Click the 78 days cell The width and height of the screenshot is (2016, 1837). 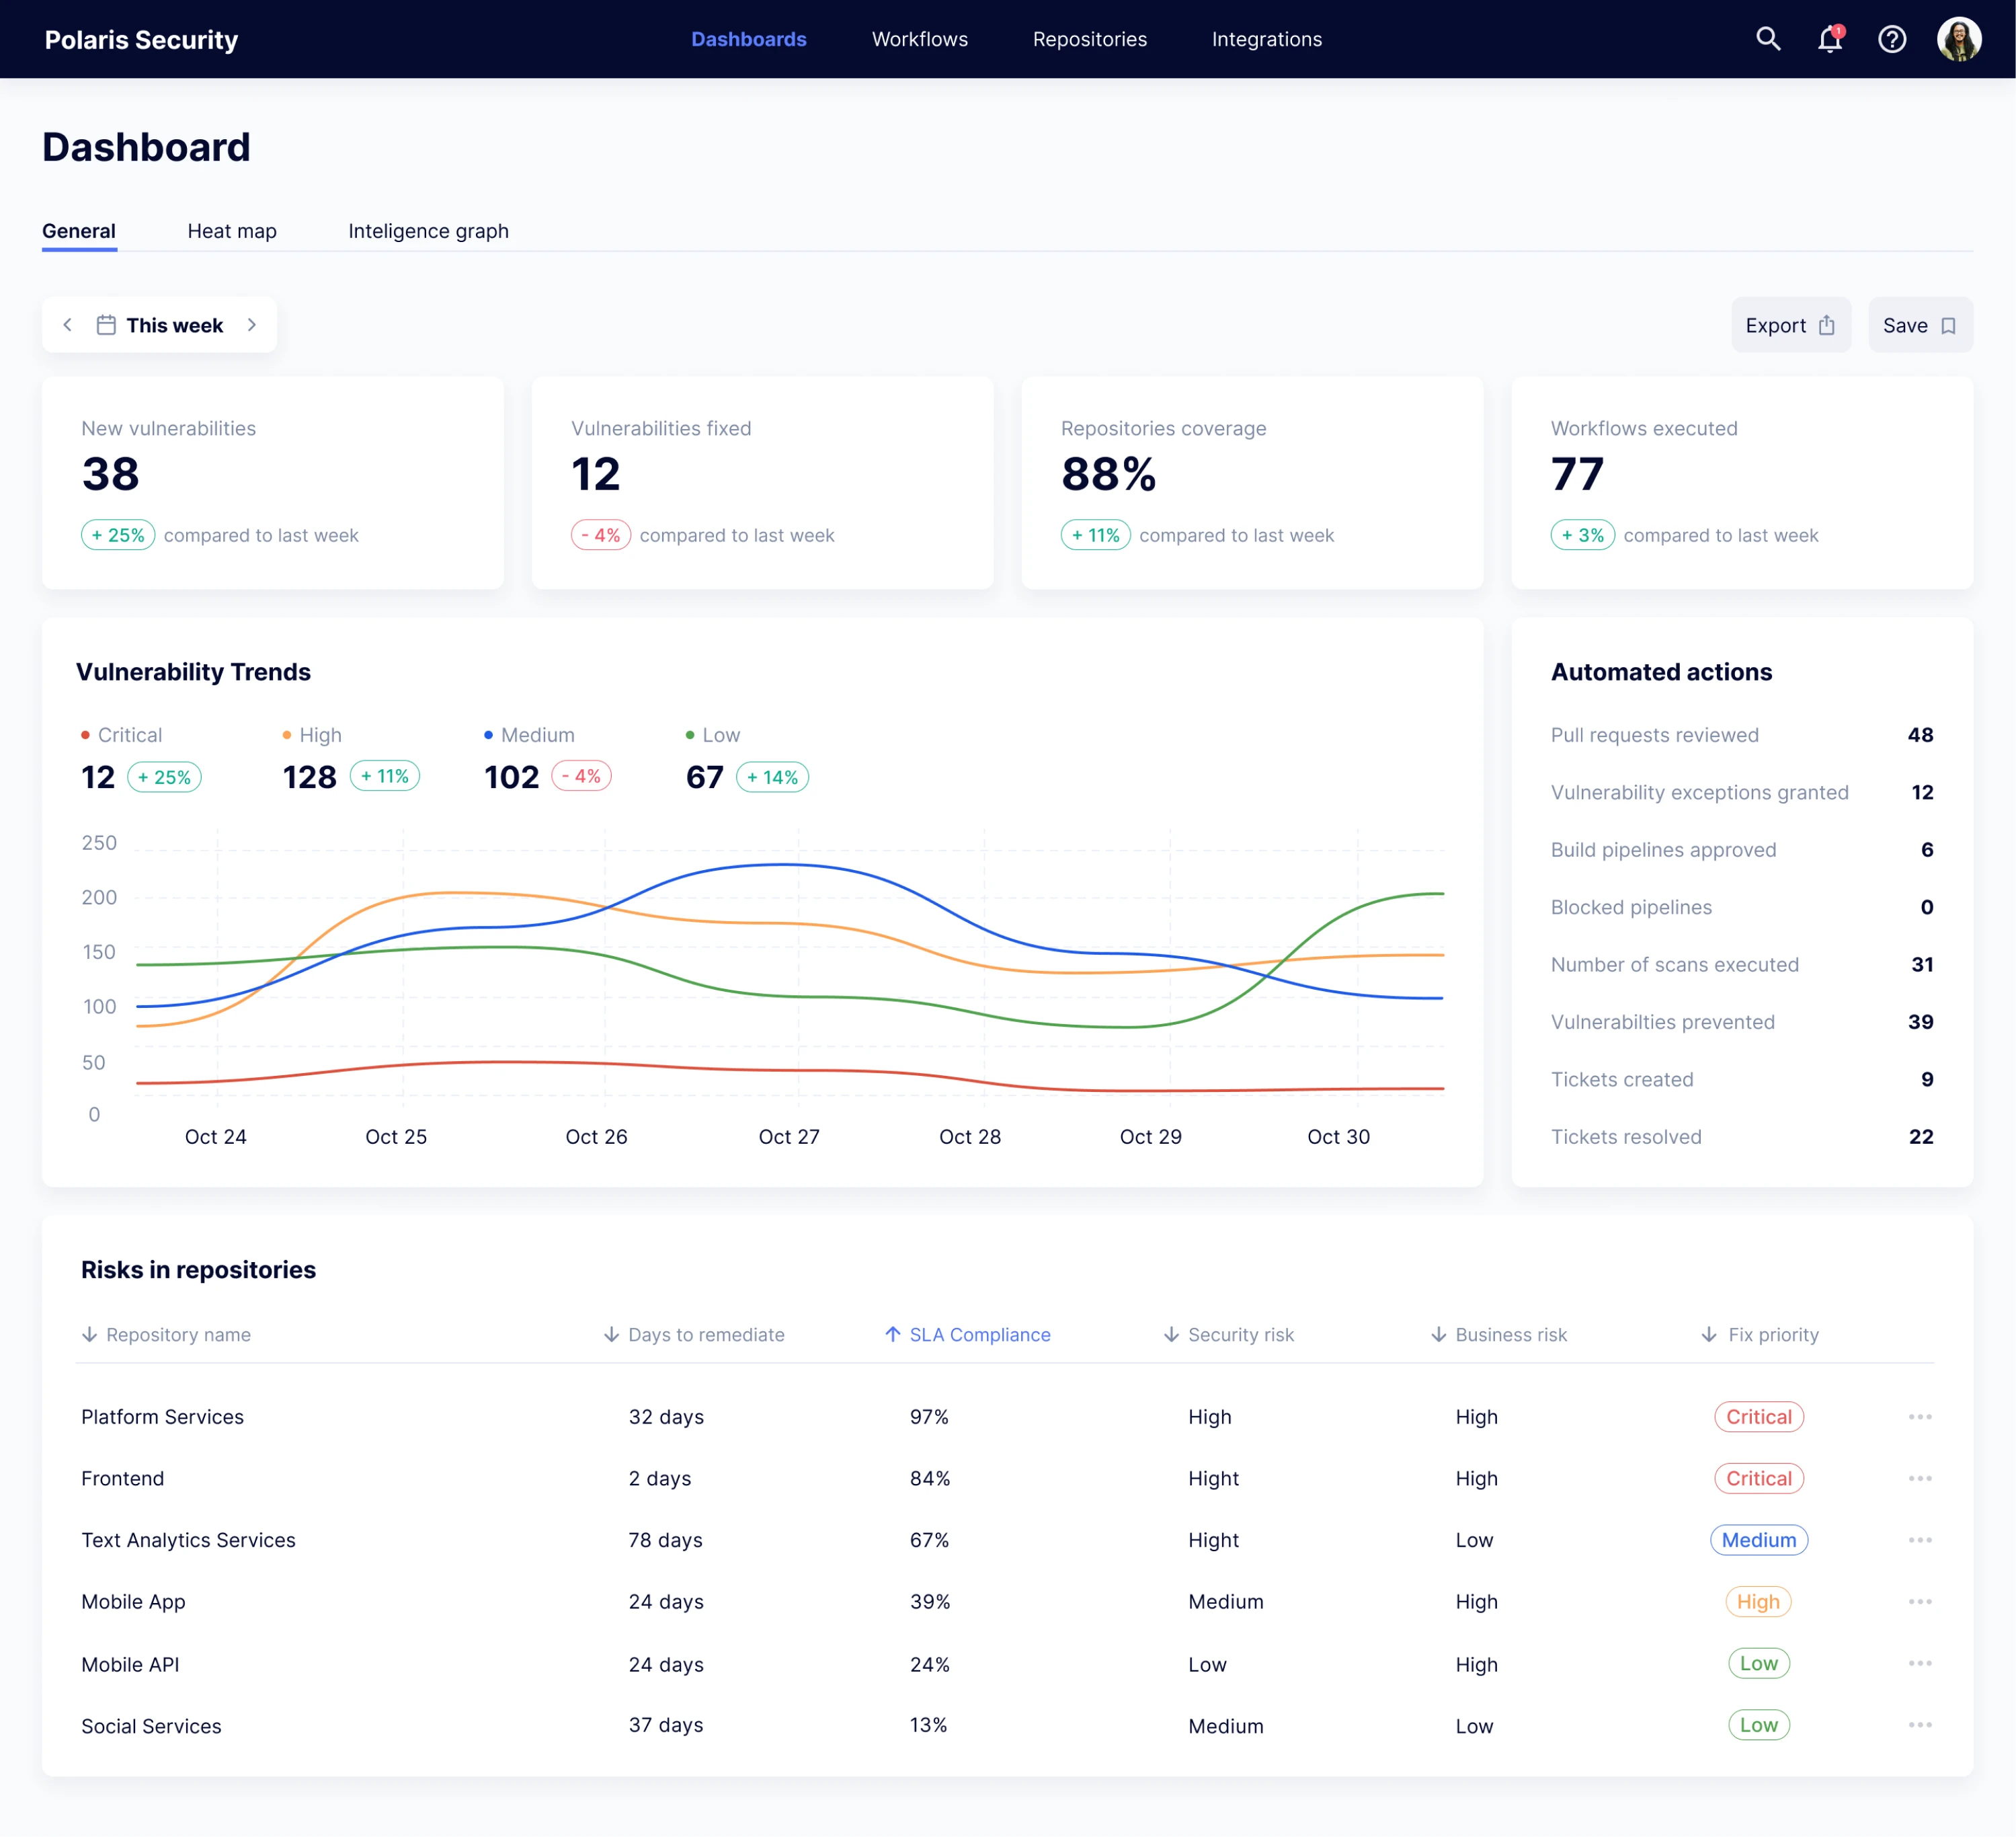666,1540
